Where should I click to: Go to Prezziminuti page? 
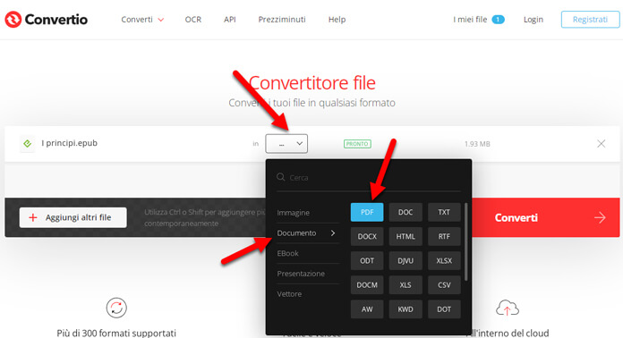point(282,20)
